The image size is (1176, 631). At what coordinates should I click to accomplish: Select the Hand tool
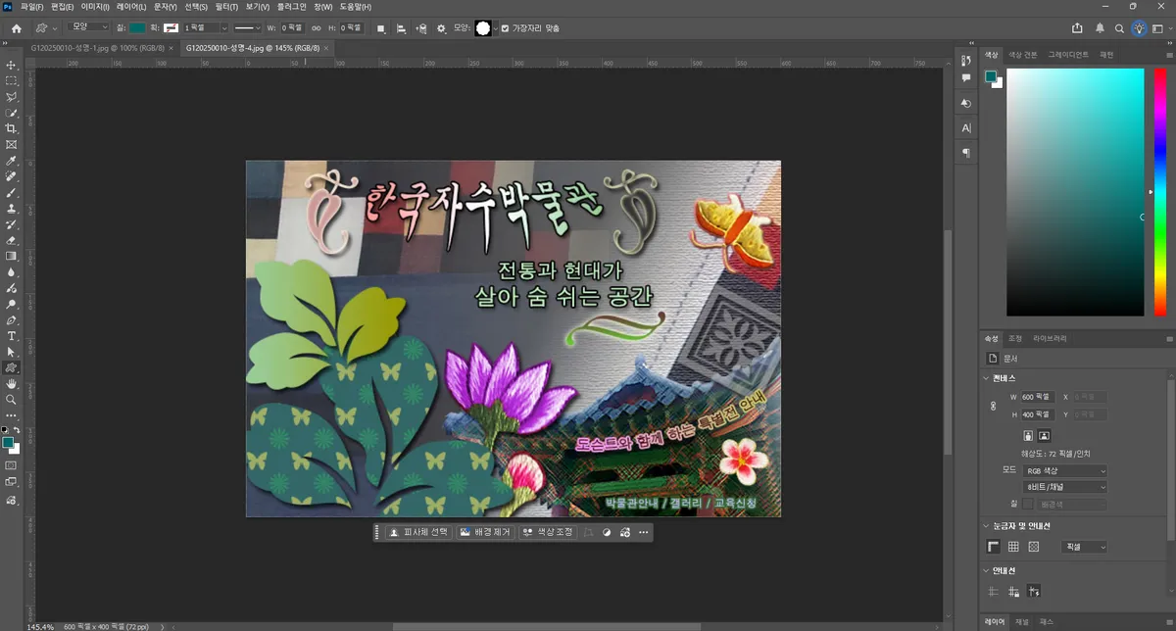pos(12,384)
